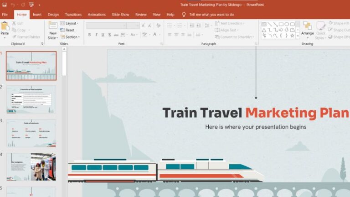Open the Layout dropdown
Viewport: 350px width, 197px height.
pyautogui.click(x=69, y=23)
